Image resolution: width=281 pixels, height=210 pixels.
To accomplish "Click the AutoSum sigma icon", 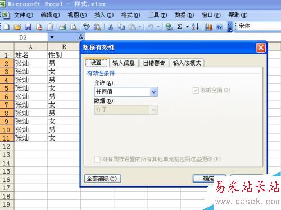I will pyautogui.click(x=179, y=27).
